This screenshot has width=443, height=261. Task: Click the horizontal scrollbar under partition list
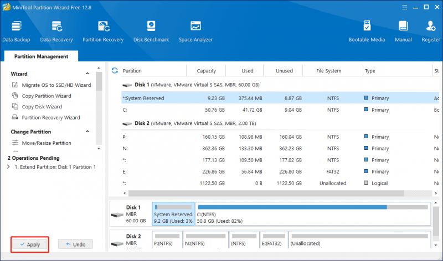pyautogui.click(x=266, y=194)
